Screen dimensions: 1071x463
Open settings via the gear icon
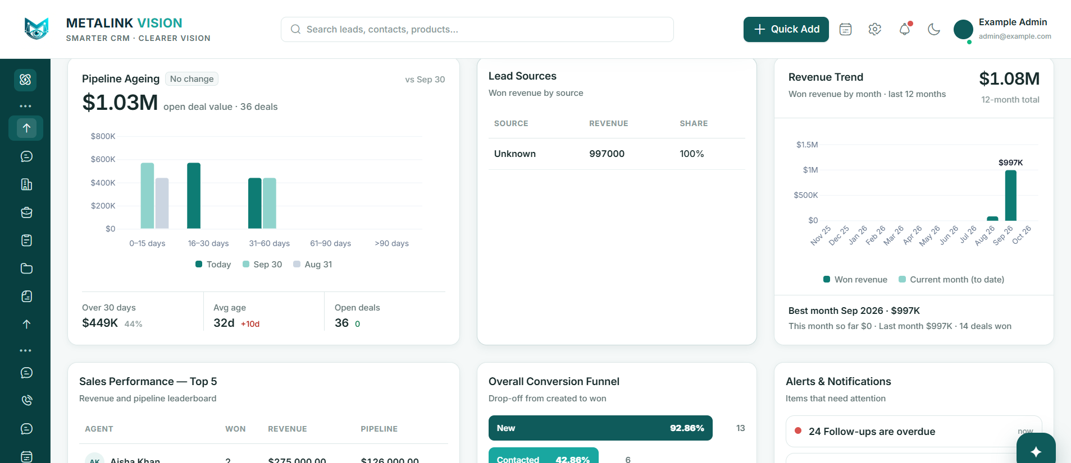point(874,29)
